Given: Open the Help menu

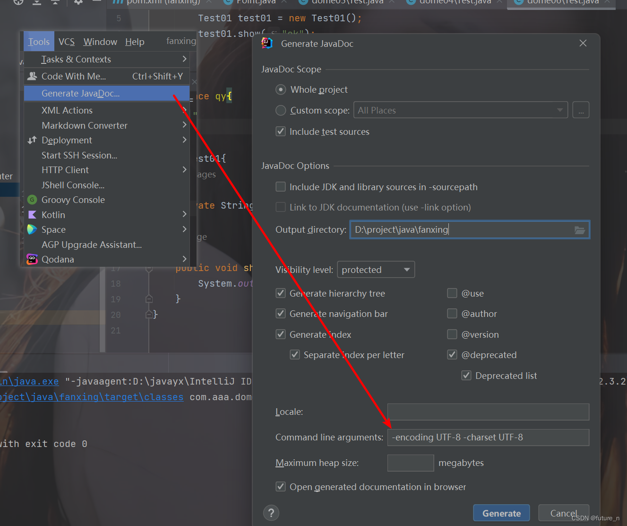Looking at the screenshot, I should pos(135,42).
